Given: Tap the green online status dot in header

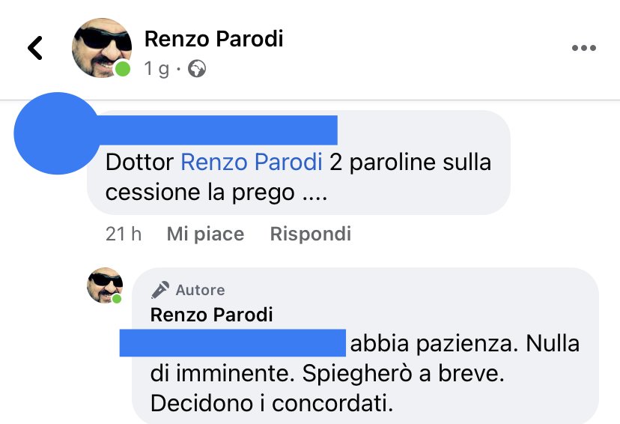Looking at the screenshot, I should 123,69.
